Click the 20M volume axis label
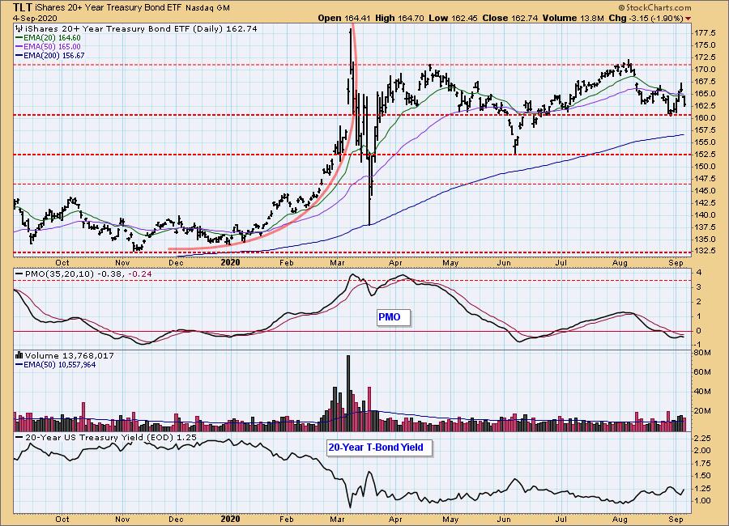The image size is (729, 526). pyautogui.click(x=702, y=411)
